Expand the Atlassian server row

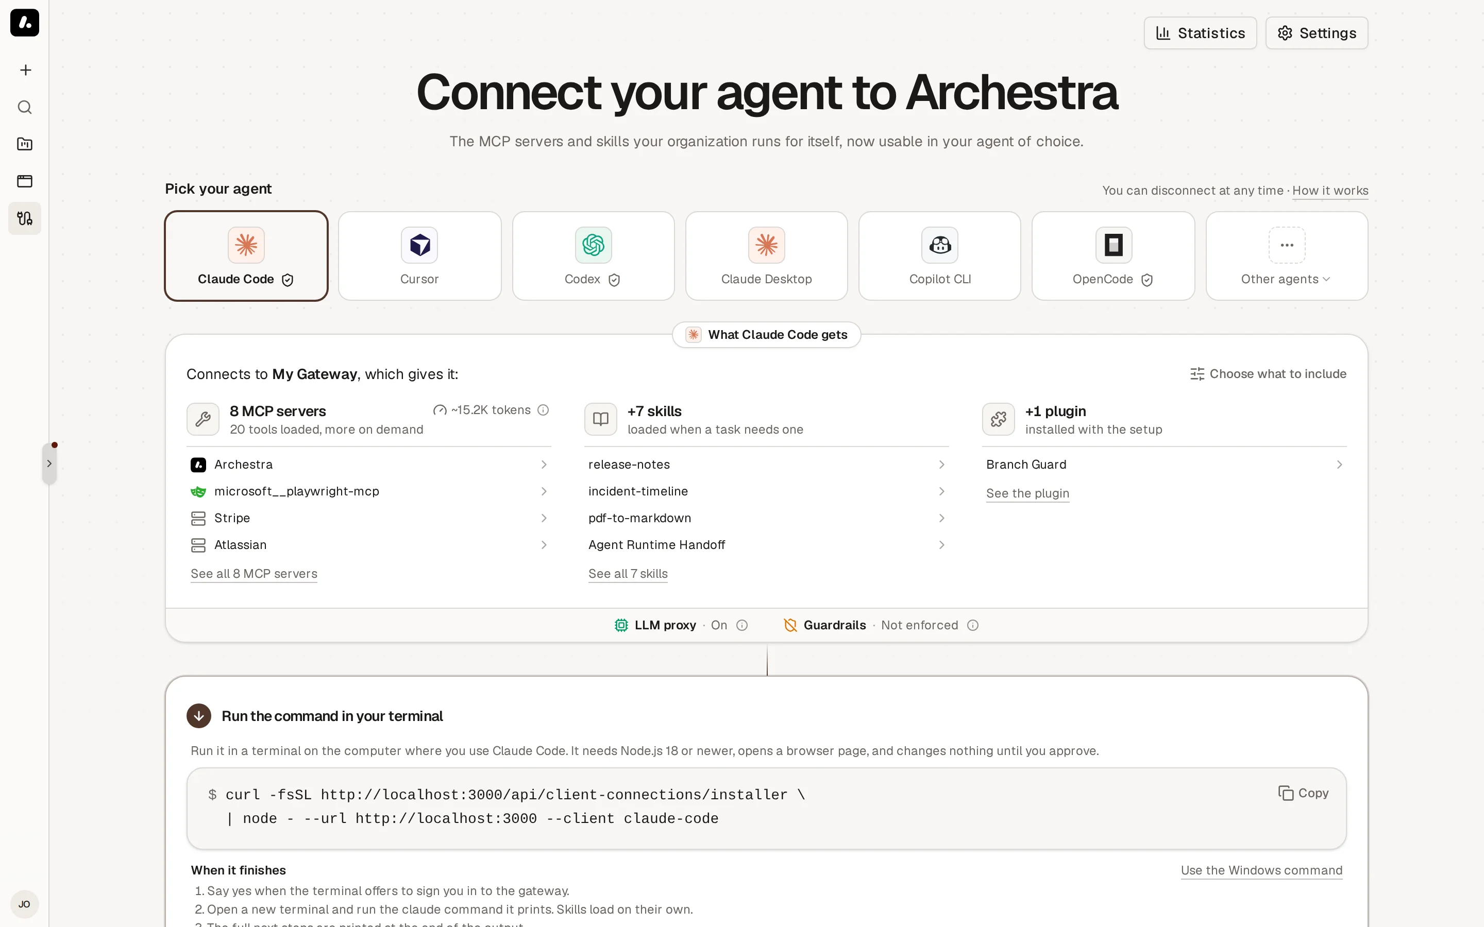click(x=369, y=545)
